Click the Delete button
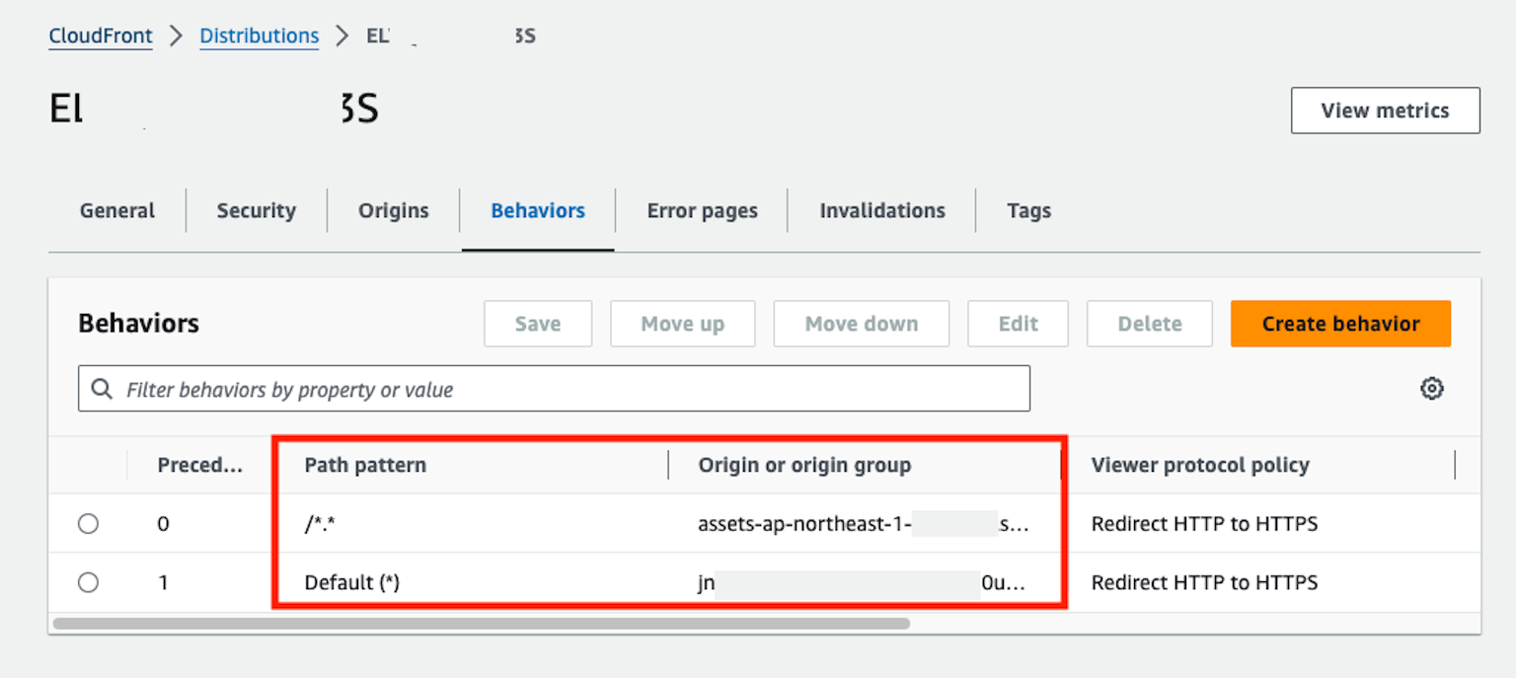The image size is (1516, 678). tap(1149, 323)
